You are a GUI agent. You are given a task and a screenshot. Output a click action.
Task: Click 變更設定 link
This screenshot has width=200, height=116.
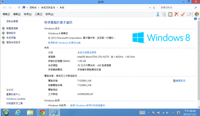point(181,81)
